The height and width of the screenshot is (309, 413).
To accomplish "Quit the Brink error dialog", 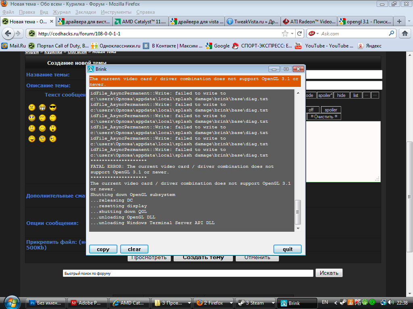I will pyautogui.click(x=287, y=249).
